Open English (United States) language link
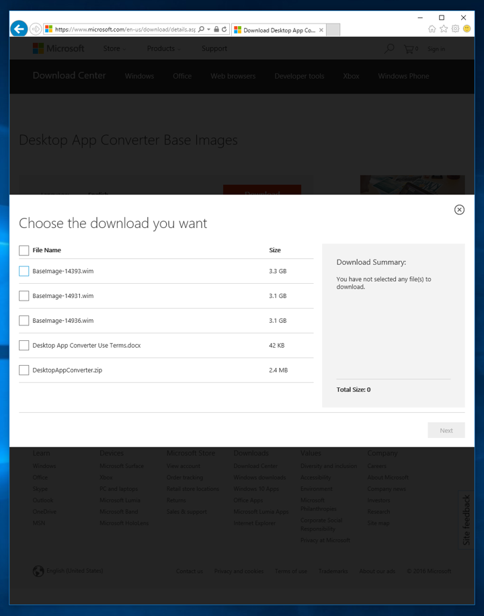 (x=75, y=570)
